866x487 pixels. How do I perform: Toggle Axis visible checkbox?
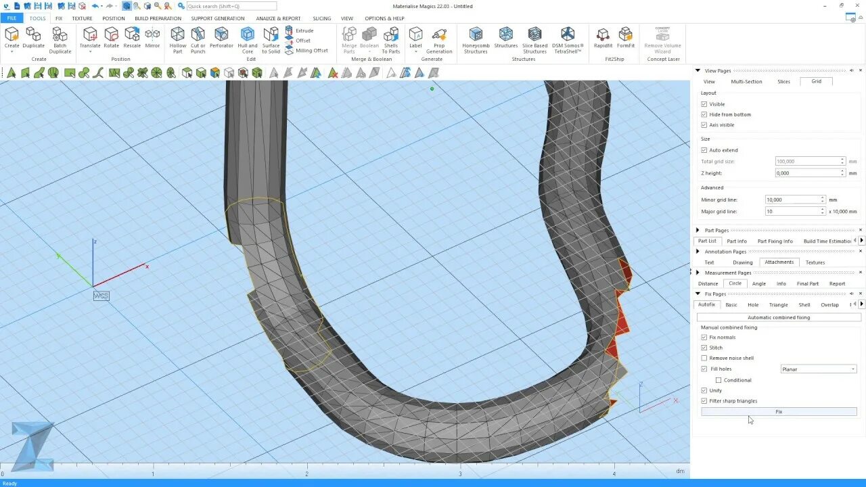(x=704, y=125)
